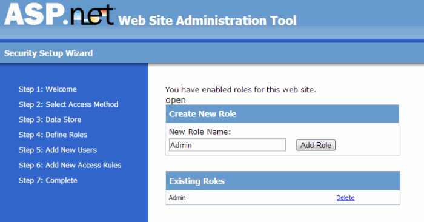Choose Step 5: Add New Users
424x222 pixels.
tap(58, 150)
